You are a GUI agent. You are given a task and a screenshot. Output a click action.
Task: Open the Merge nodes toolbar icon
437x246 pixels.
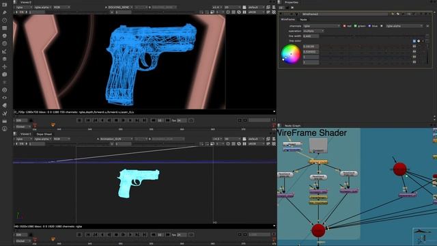click(5, 59)
